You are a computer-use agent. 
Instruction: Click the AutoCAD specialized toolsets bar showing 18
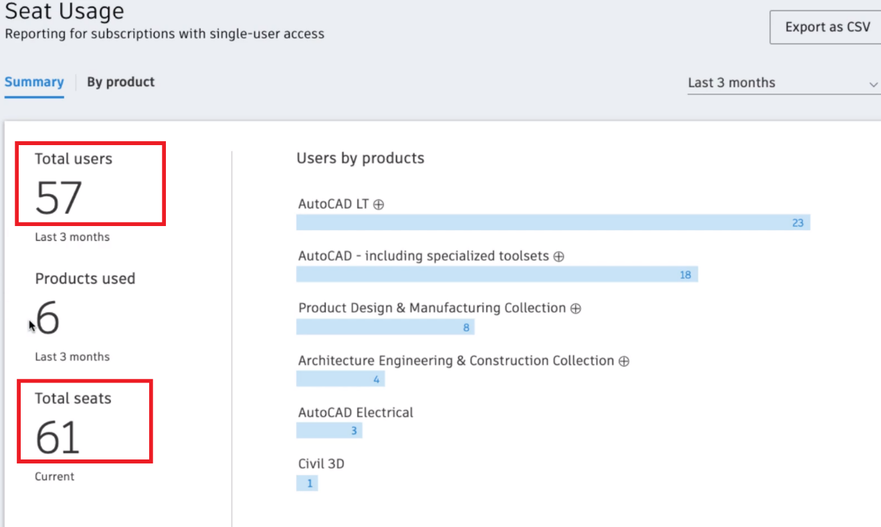point(497,274)
